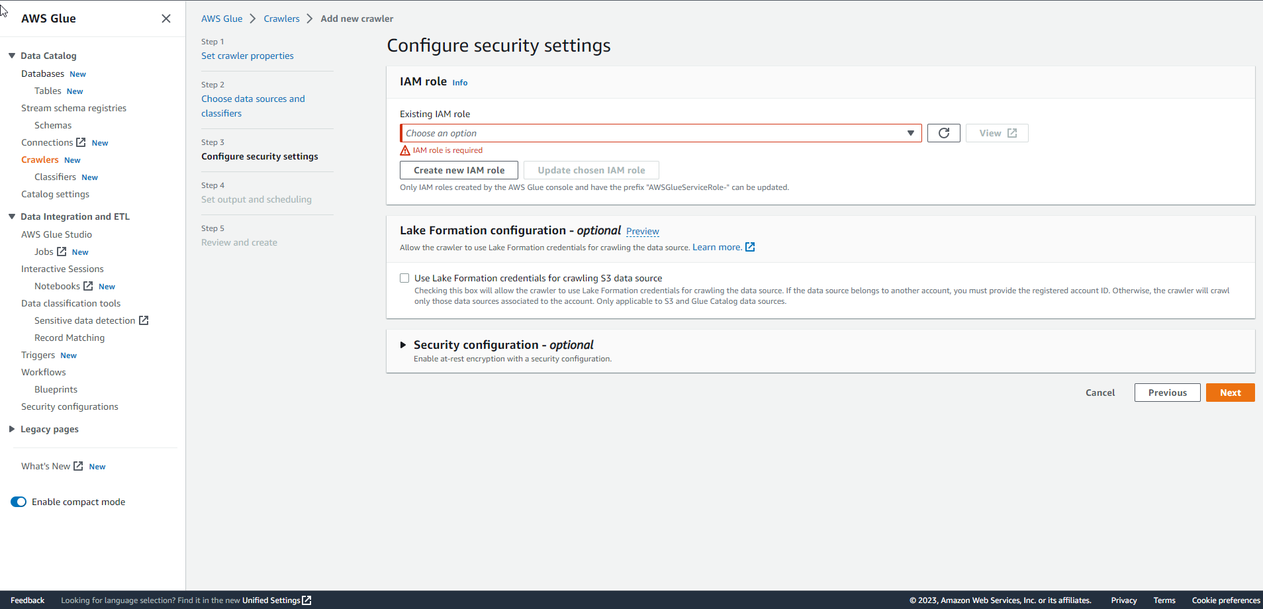Open Tables in the navigation

tap(48, 91)
